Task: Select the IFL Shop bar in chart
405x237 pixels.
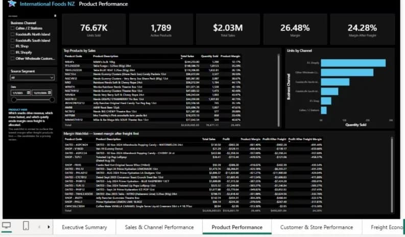Action: pyautogui.click(x=326, y=101)
